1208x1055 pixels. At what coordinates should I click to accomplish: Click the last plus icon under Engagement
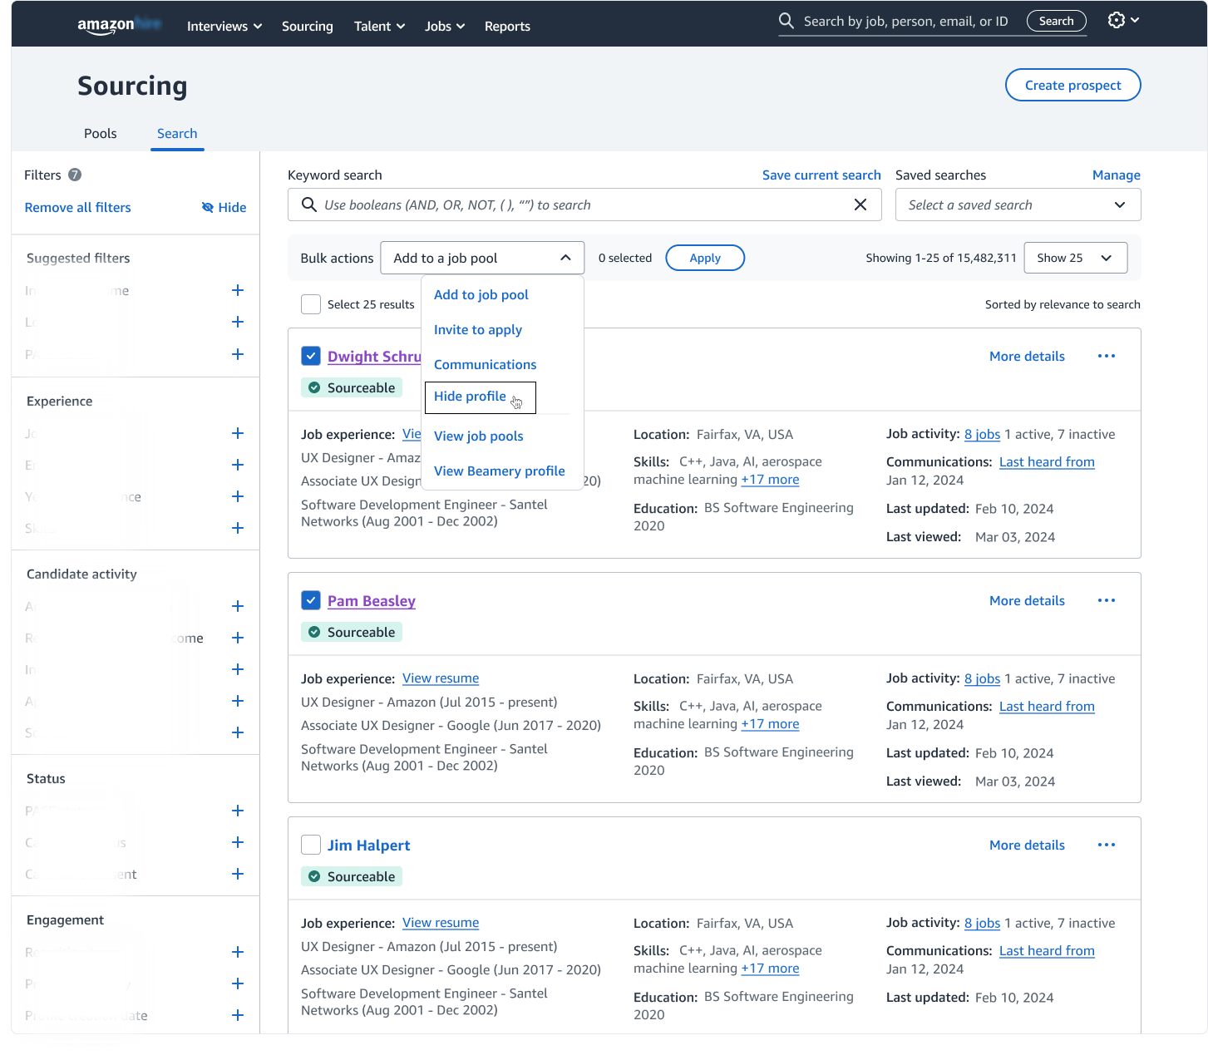pyautogui.click(x=238, y=1015)
